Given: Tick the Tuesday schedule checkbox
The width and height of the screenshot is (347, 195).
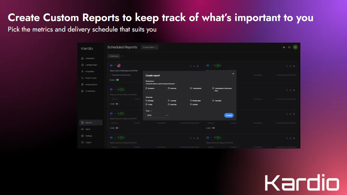Looking at the screenshot, I should pos(169,101).
